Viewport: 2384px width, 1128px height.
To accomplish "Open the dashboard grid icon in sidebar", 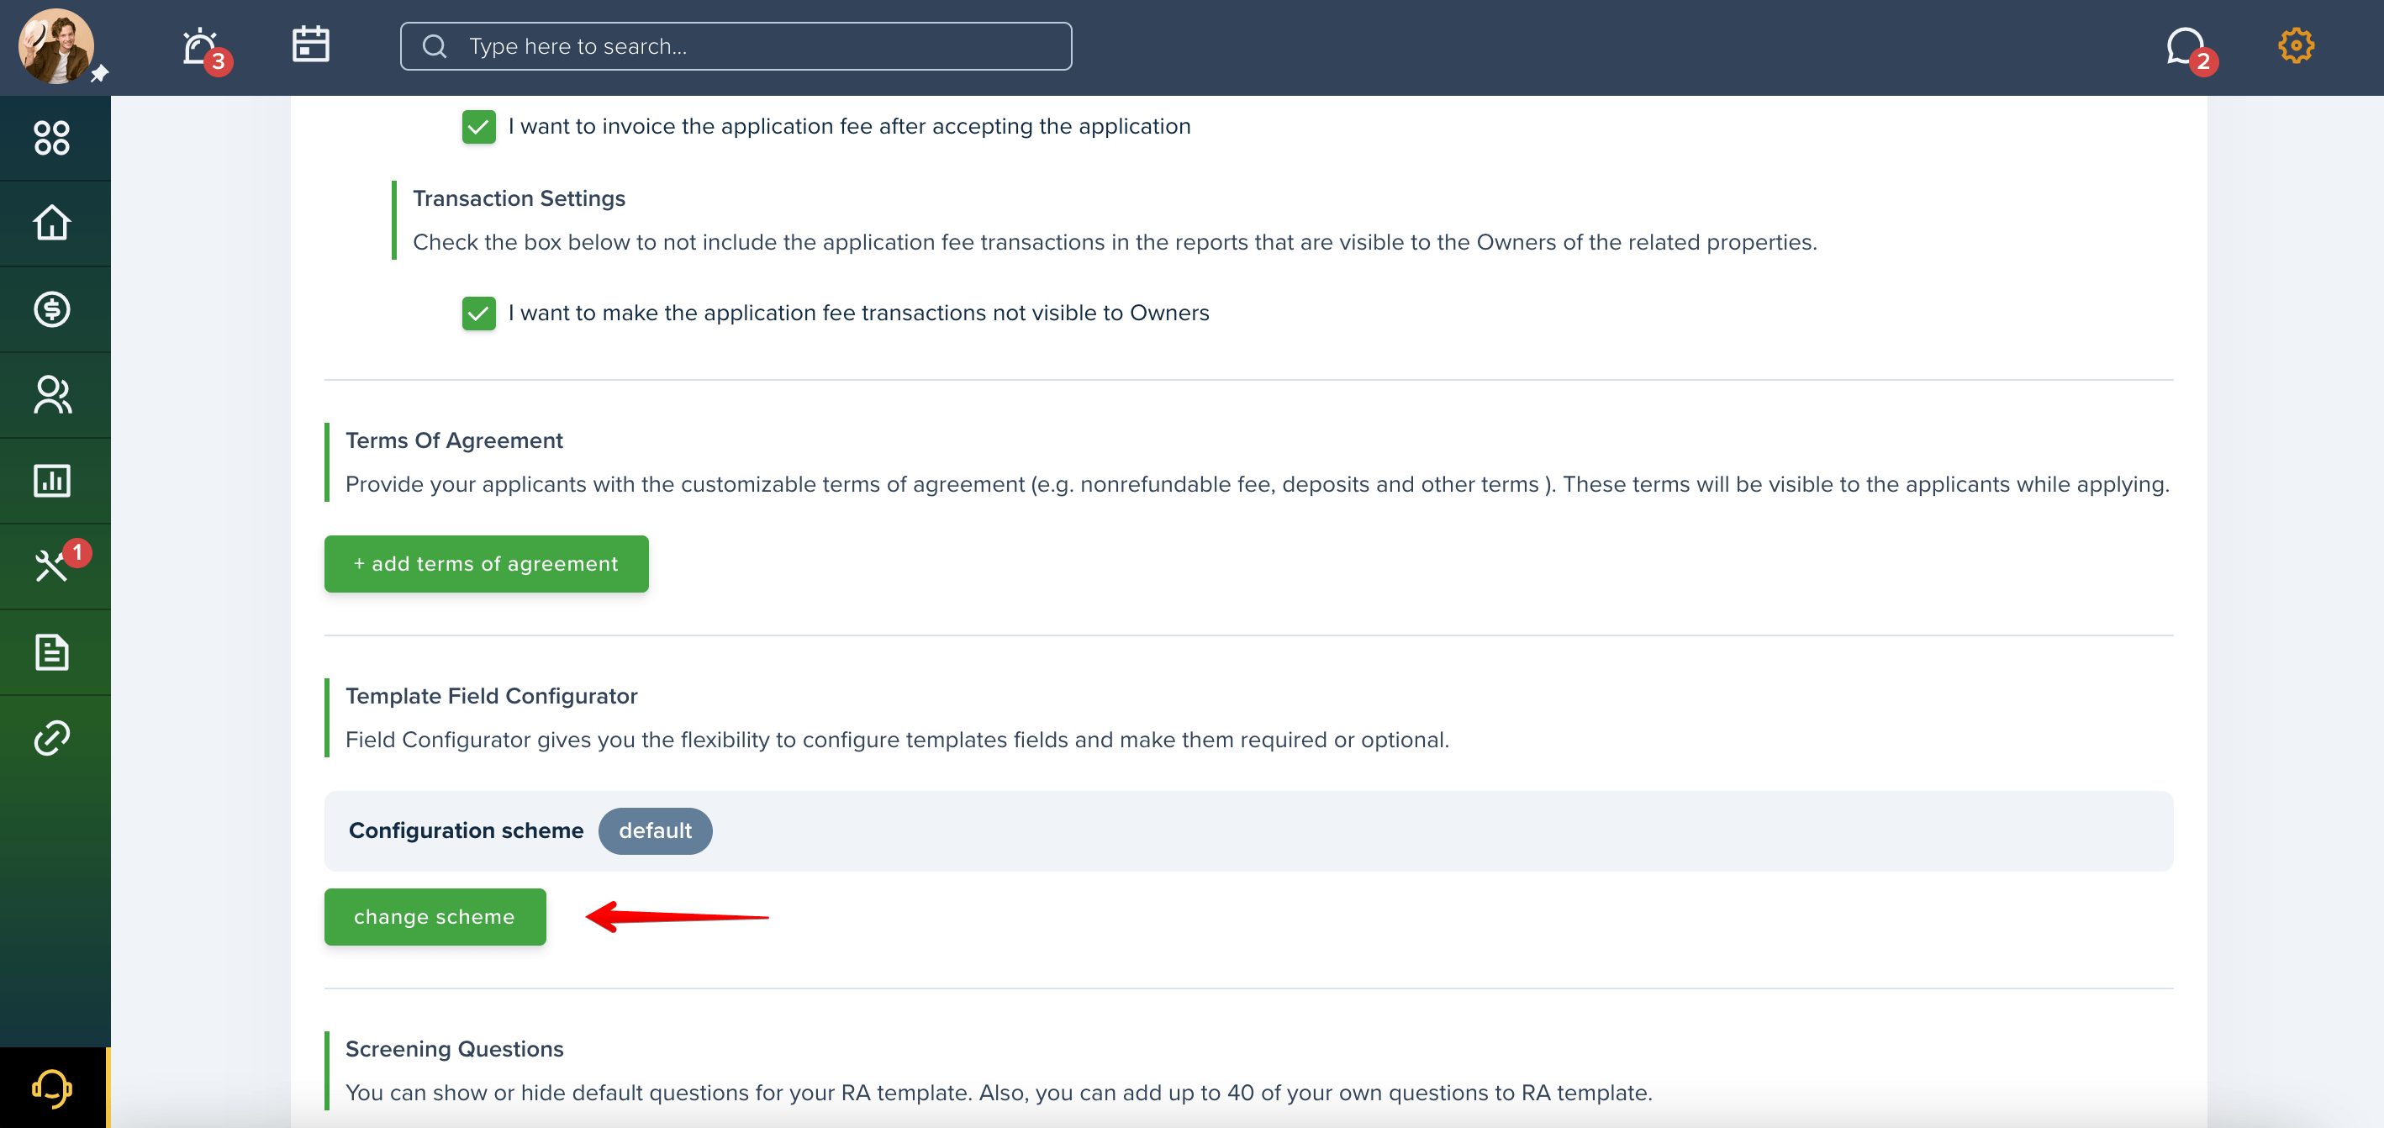I will [52, 138].
